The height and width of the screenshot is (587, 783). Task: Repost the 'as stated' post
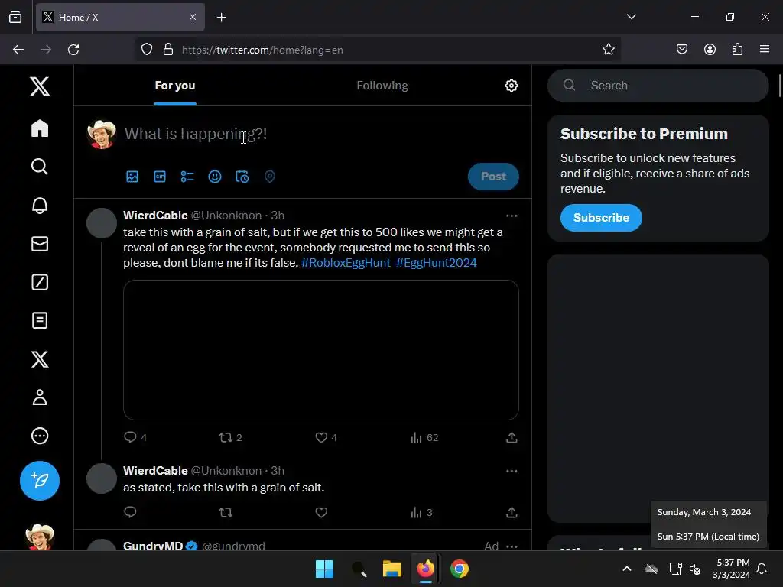(x=226, y=512)
